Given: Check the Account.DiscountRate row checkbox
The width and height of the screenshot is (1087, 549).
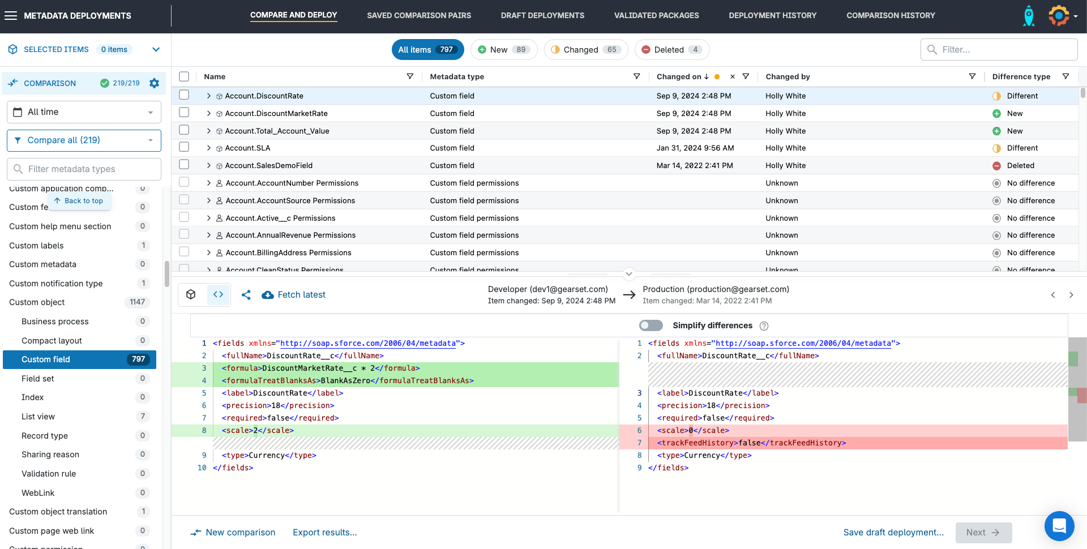Looking at the screenshot, I should [x=184, y=95].
